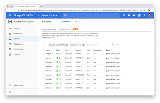Viewport: 160px width, 103px height.
Task: Check the service-h row checkbox
Action: pyautogui.click(x=44, y=88)
